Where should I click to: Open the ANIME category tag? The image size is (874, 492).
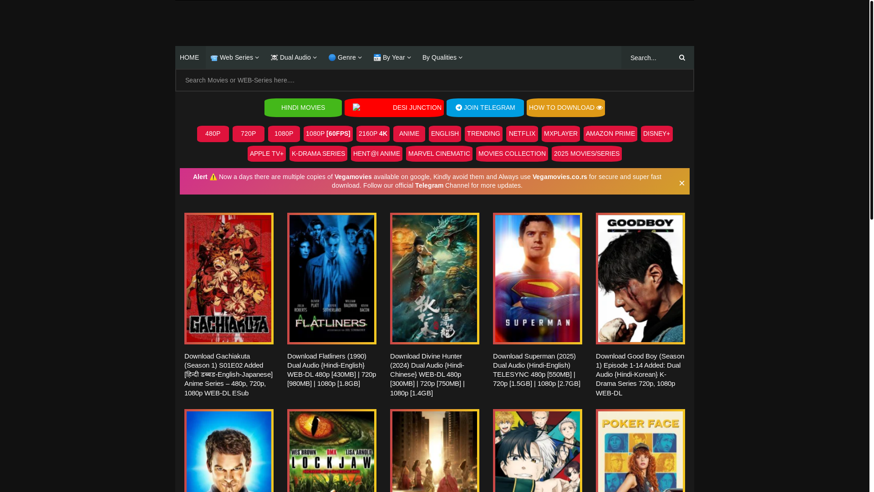[409, 134]
